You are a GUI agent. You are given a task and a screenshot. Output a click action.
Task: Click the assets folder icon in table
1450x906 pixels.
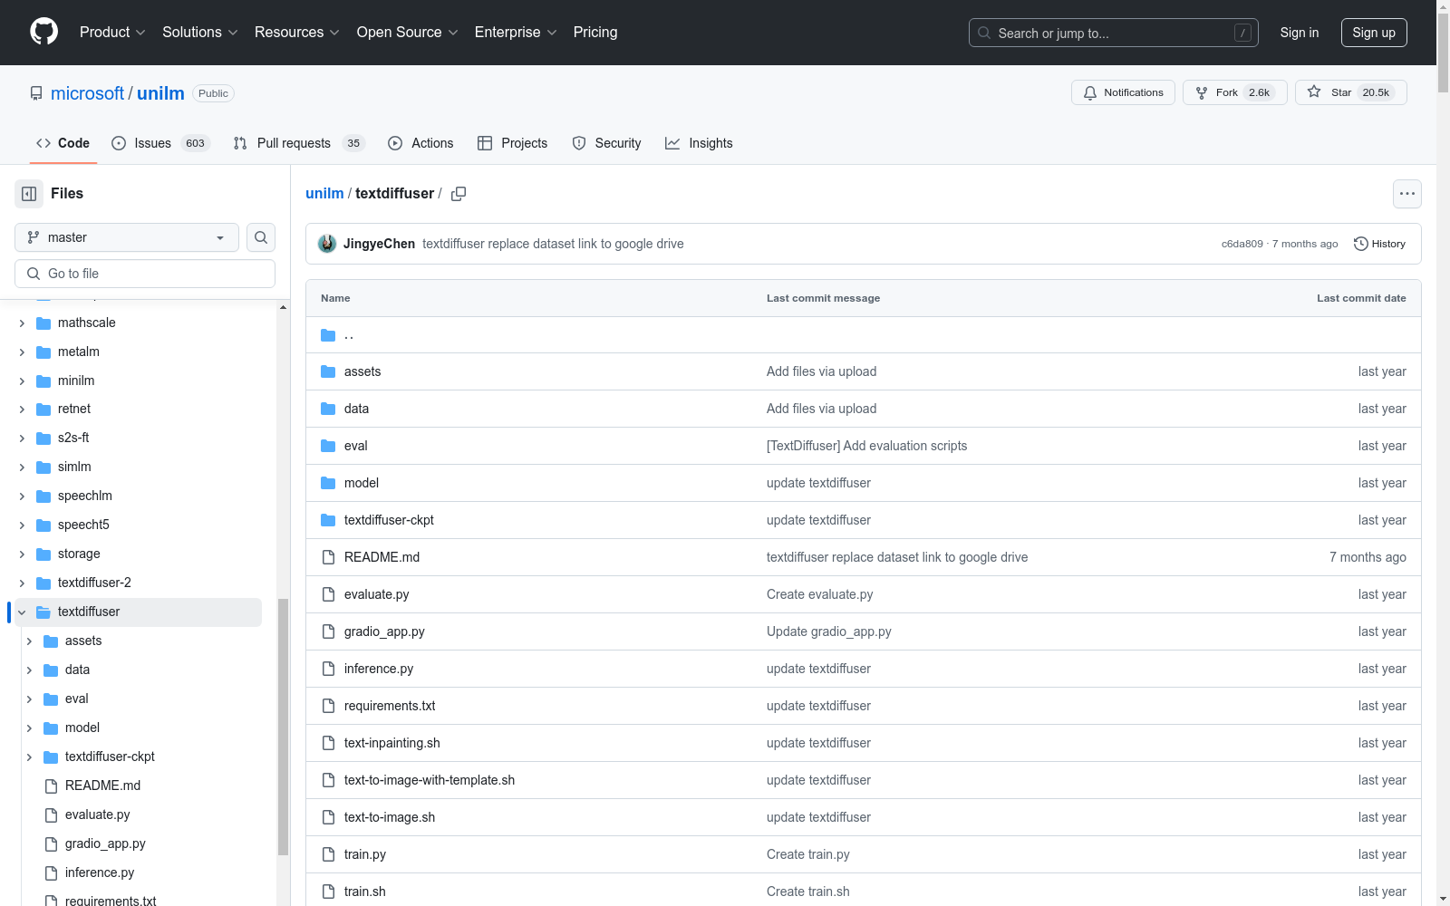328,371
